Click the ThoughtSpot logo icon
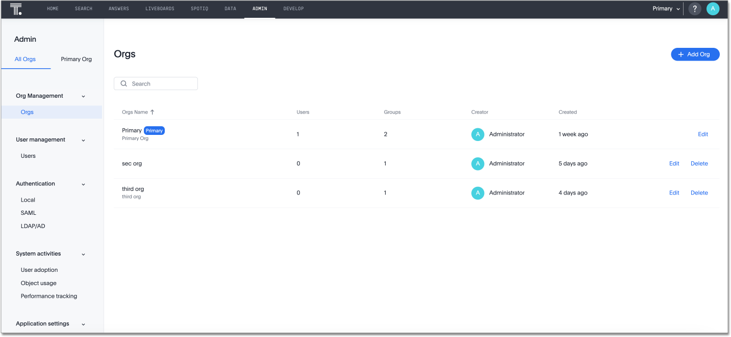The image size is (731, 337). tap(16, 9)
